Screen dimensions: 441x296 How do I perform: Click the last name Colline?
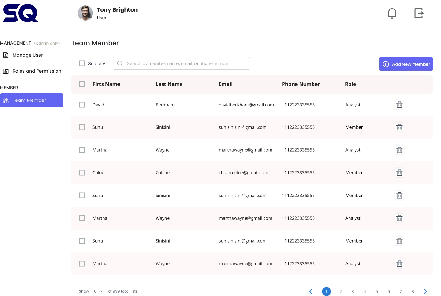pos(163,172)
